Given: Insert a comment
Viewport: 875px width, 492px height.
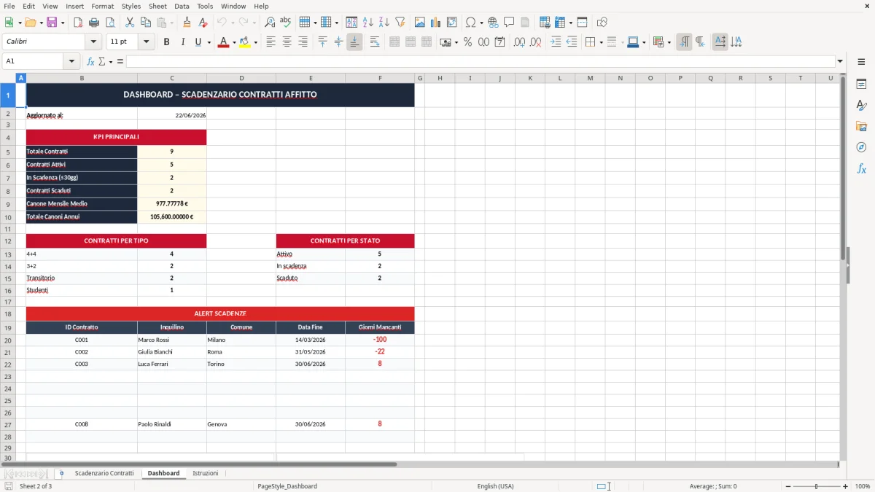Looking at the screenshot, I should pyautogui.click(x=509, y=23).
